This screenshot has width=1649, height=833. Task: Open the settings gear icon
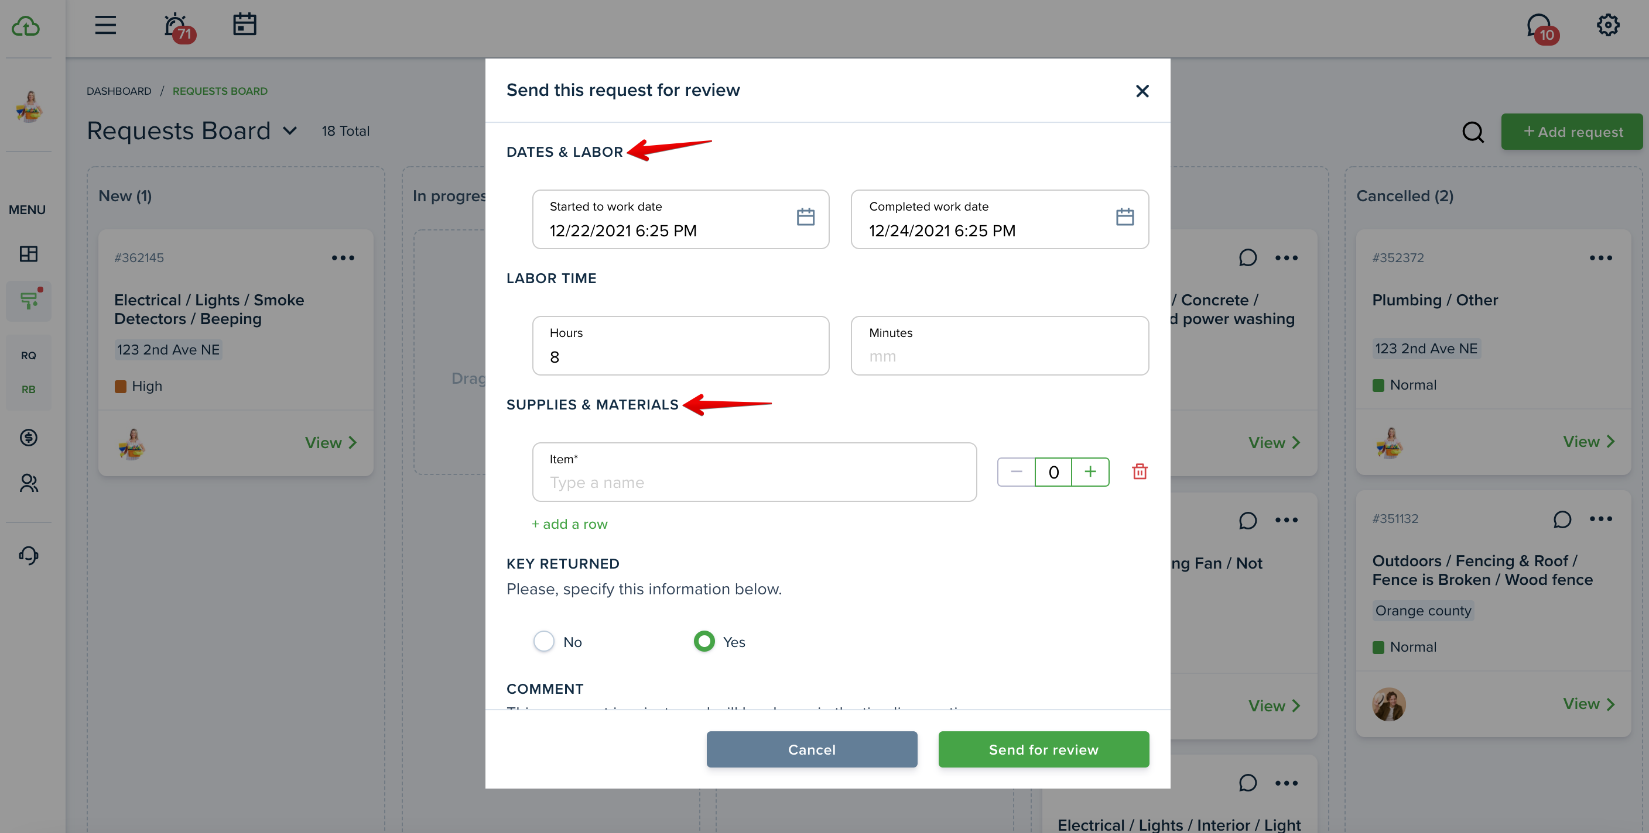[x=1607, y=25]
